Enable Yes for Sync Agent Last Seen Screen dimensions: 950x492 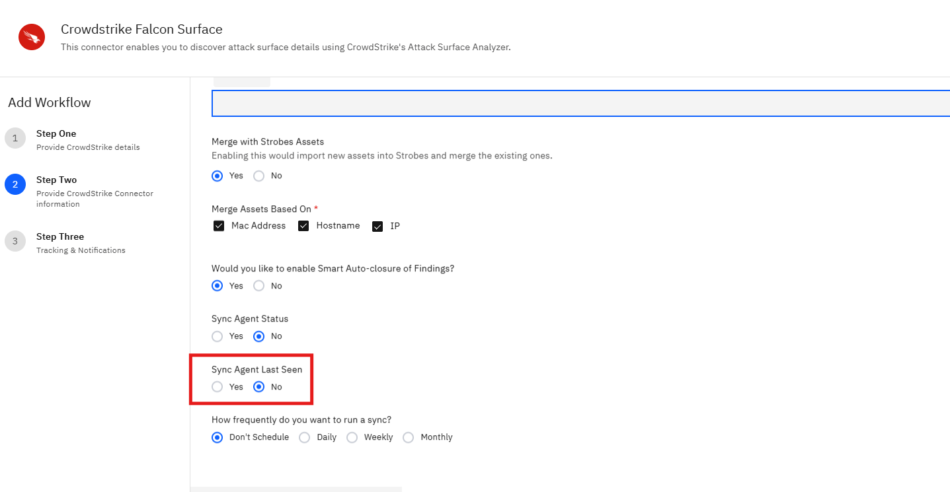217,387
